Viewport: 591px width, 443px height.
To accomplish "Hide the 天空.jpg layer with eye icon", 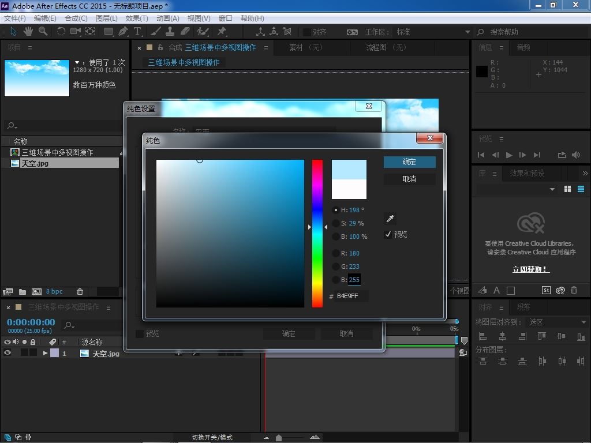I will pyautogui.click(x=8, y=353).
